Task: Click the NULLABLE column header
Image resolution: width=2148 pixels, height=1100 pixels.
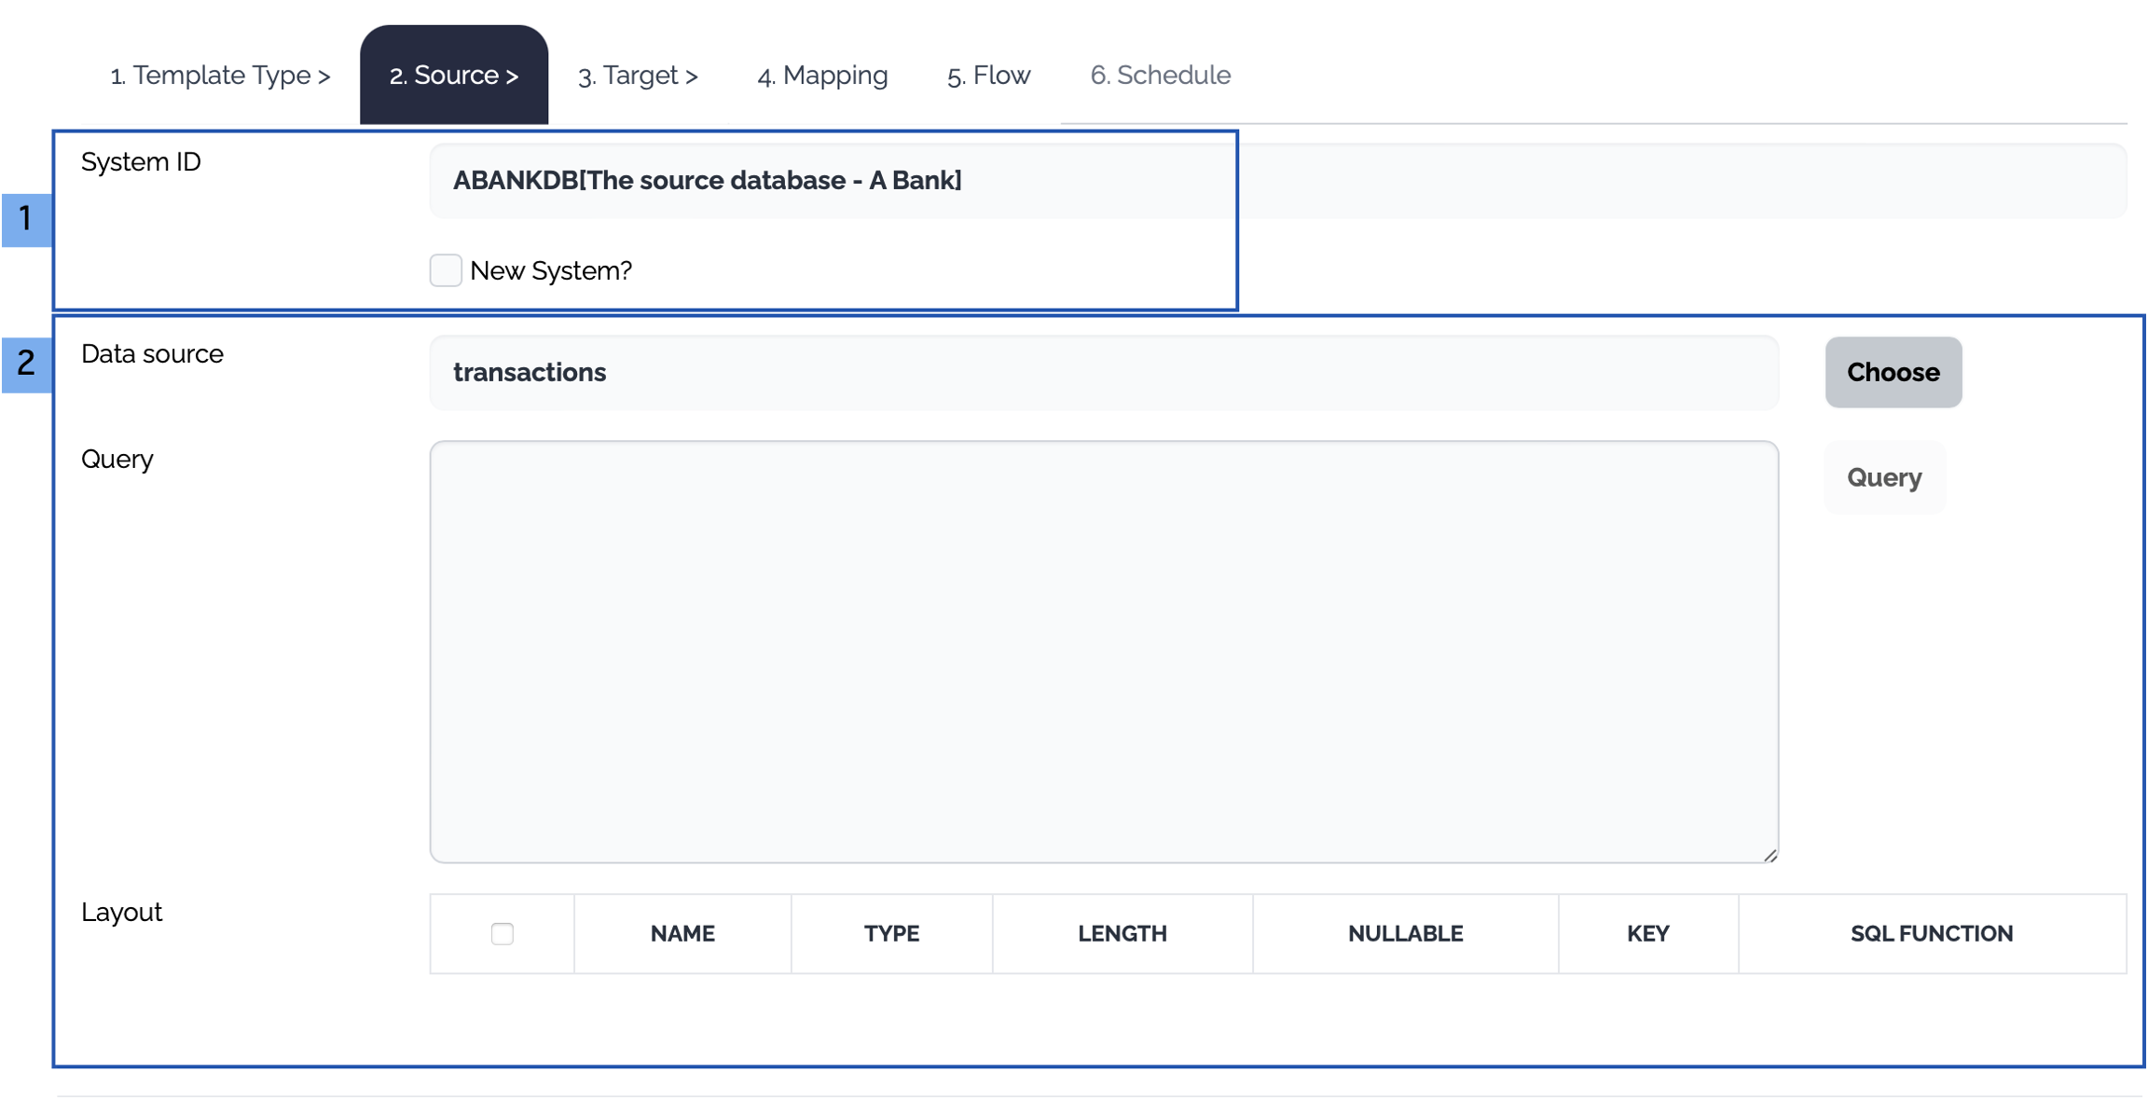Action: pos(1405,933)
